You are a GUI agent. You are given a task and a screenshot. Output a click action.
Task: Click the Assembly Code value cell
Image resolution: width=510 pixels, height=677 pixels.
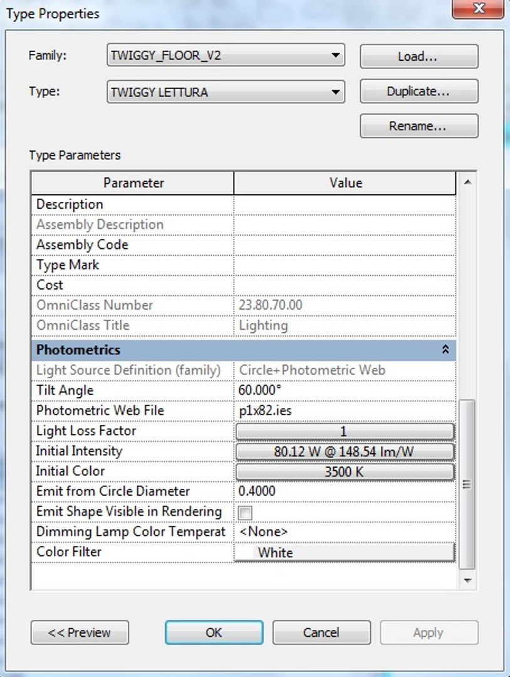coord(345,245)
